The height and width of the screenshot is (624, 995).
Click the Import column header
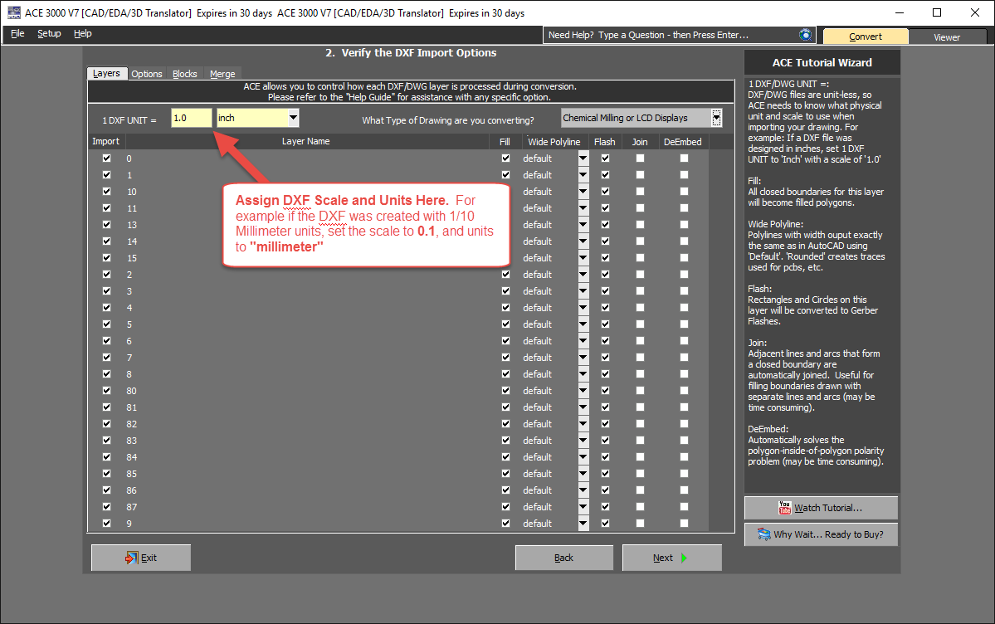105,142
